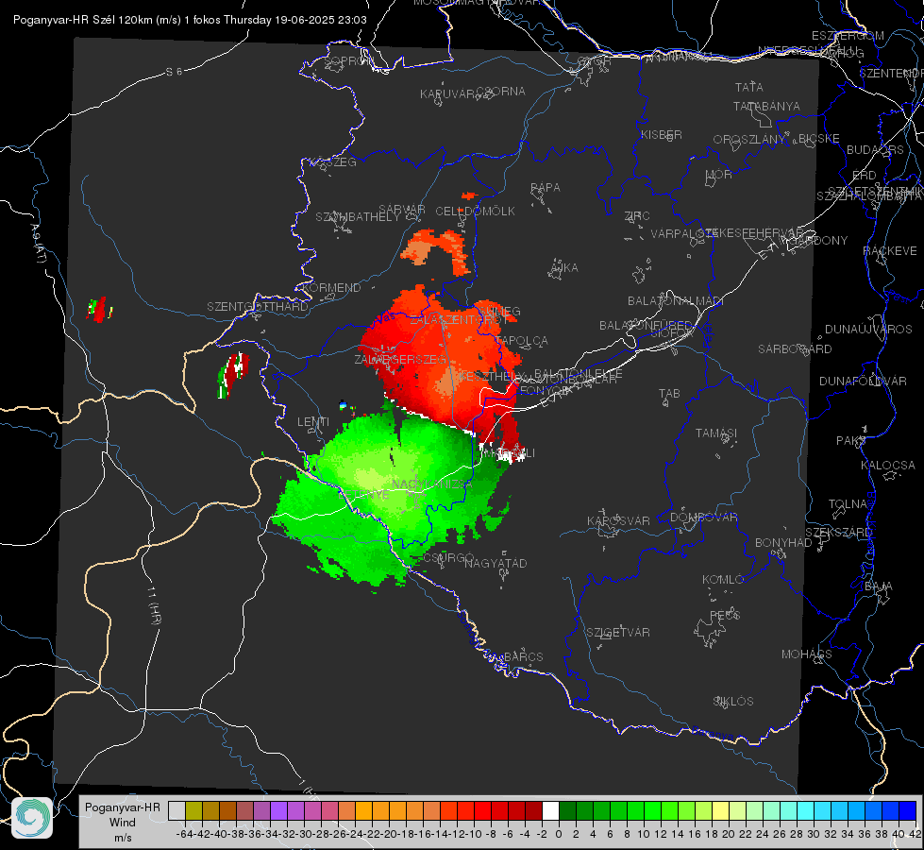Select the KAPUVÁR town label
The image size is (924, 850).
pos(447,94)
